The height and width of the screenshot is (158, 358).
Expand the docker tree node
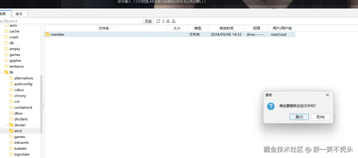pos(6,125)
